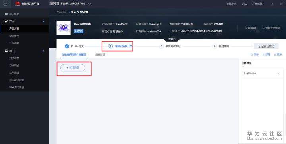Image resolution: width=286 pixels, height=144 pixels.
Task: Go to step 2 编解码插件开发
Action: pos(120,46)
